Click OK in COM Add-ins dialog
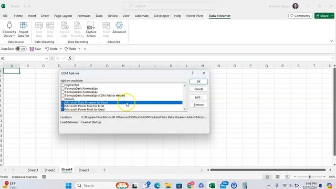The image size is (336, 189). click(198, 82)
